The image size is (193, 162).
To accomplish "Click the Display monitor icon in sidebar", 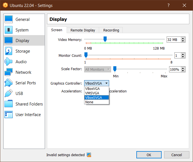I will [9, 40].
